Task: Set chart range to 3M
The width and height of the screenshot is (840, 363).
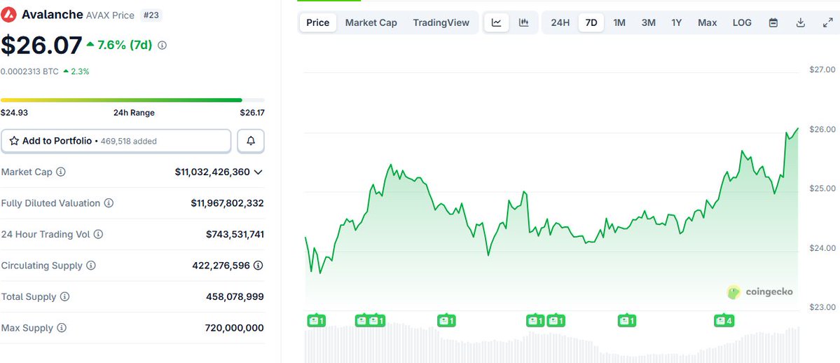Action: click(x=649, y=22)
